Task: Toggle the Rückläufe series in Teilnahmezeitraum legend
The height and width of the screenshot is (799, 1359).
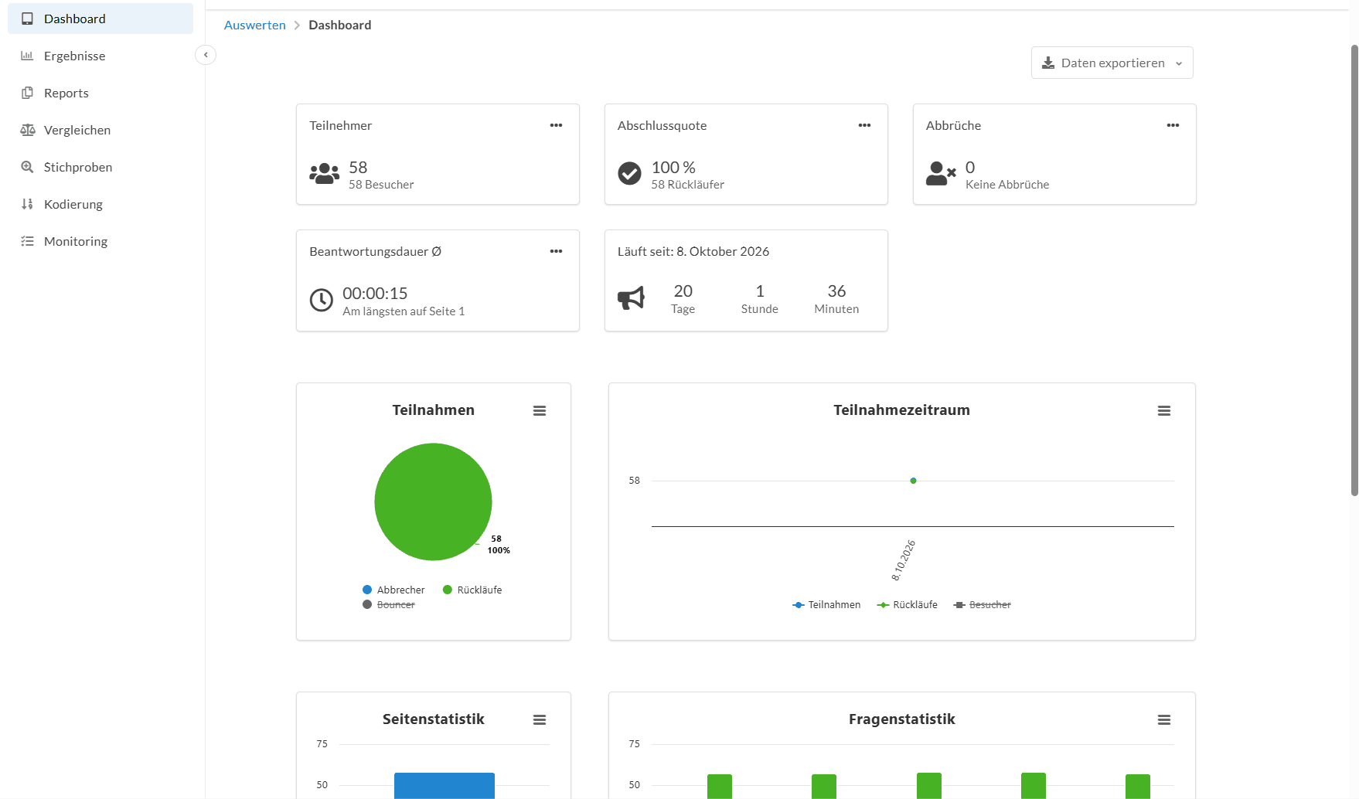Action: click(908, 604)
